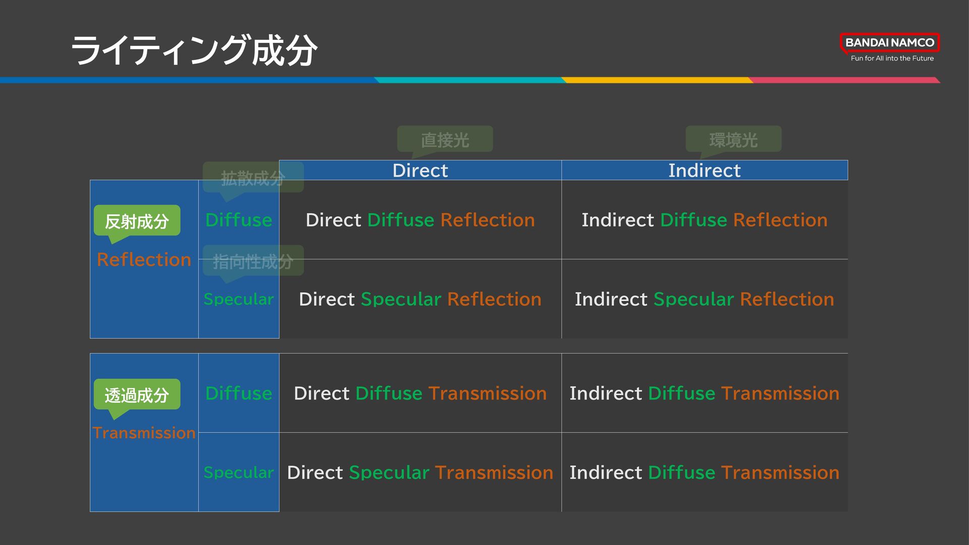Click the 直接光 callout bubble
Screen dimensions: 969x545
(445, 139)
